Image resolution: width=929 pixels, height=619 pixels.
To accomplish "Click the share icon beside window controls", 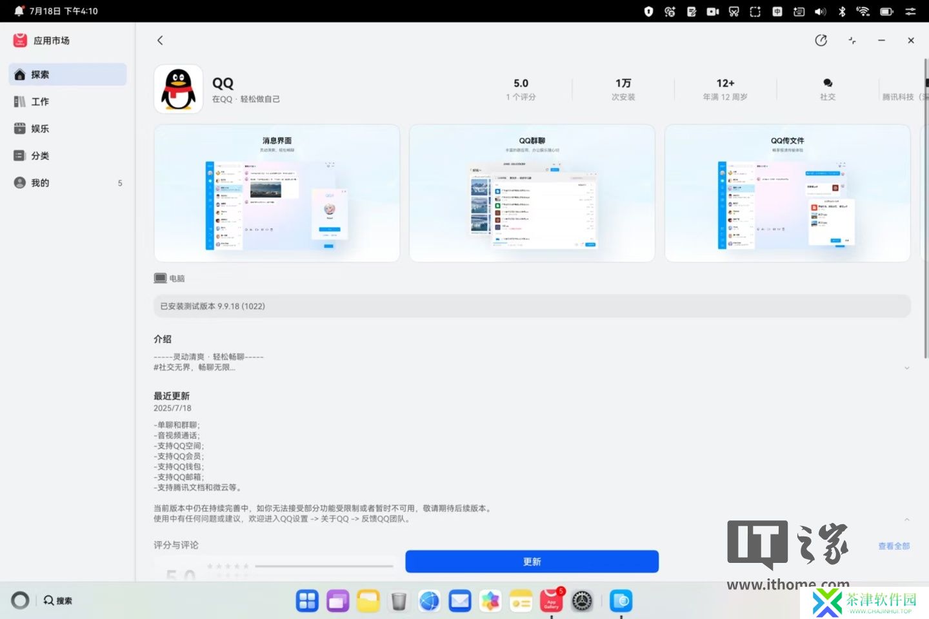I will (x=821, y=40).
